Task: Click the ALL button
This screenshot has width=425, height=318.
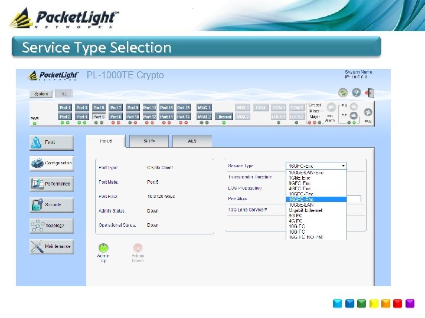Action: pos(64,94)
